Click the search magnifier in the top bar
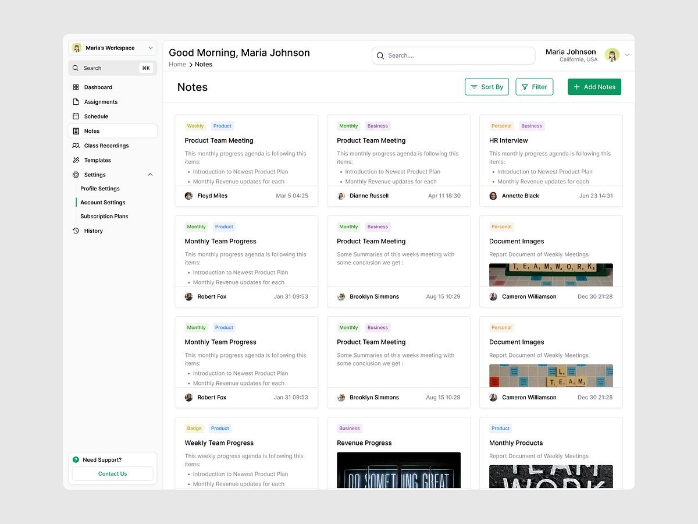 pyautogui.click(x=380, y=55)
